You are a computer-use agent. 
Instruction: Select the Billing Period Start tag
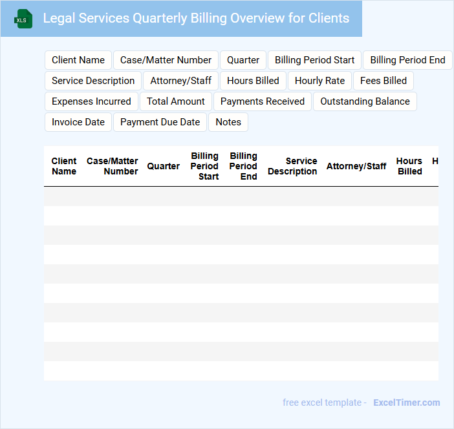click(x=314, y=60)
